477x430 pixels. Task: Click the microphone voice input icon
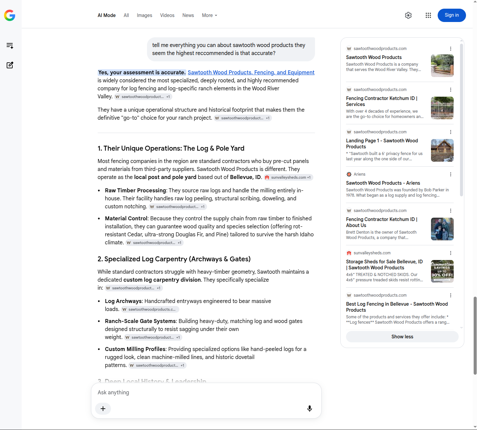(310, 409)
